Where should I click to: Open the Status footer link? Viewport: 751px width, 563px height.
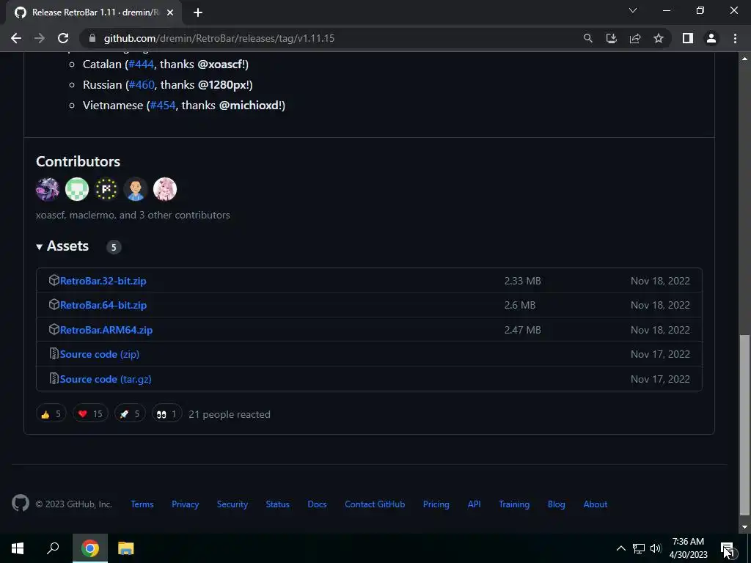[x=278, y=504]
